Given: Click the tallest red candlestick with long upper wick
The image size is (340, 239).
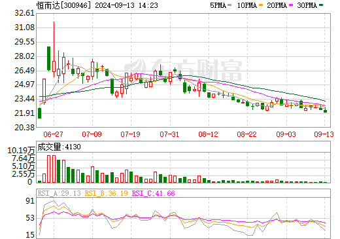Looking at the screenshot, I should [54, 49].
